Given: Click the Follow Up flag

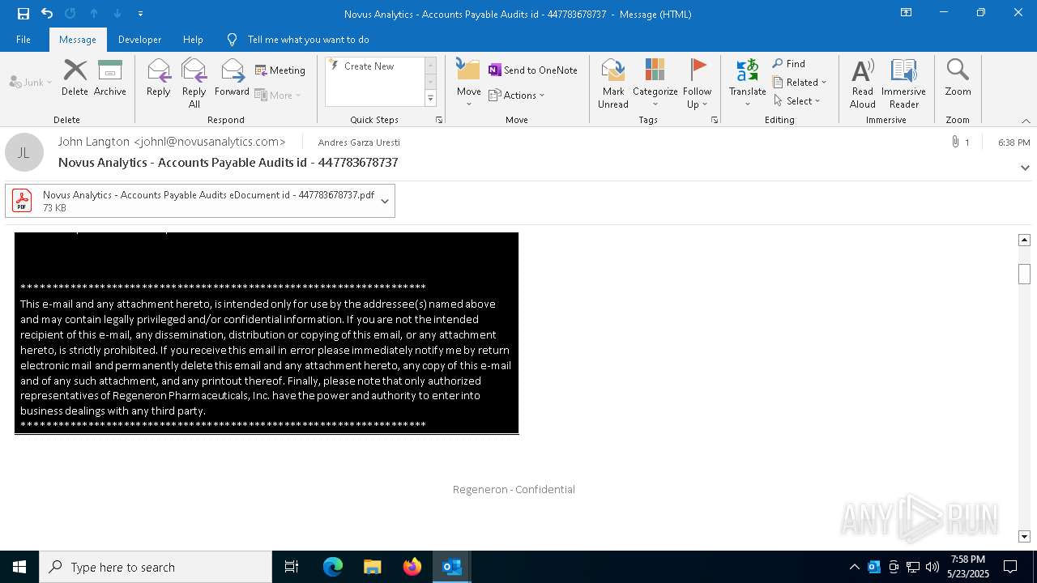Looking at the screenshot, I should [697, 83].
